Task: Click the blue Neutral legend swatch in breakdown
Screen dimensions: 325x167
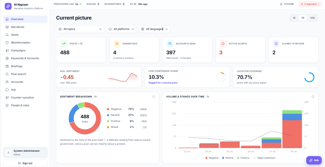Action: click(x=108, y=115)
